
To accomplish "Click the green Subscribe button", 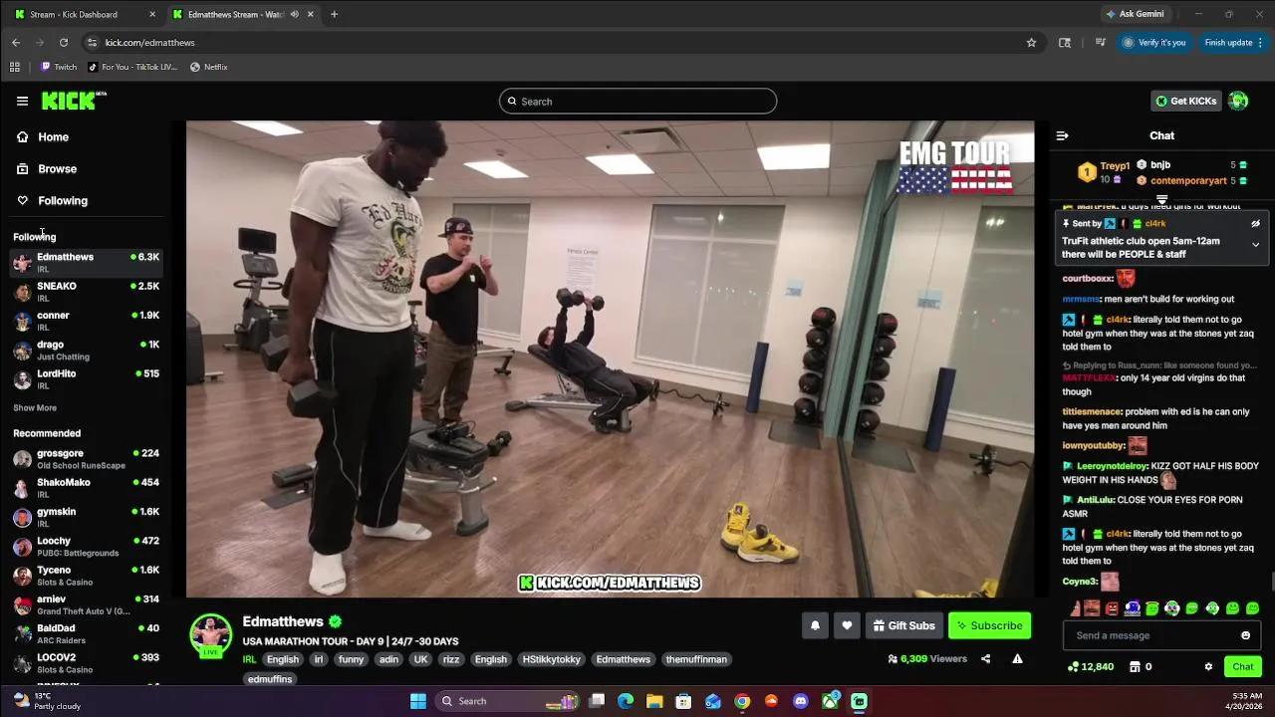I will [989, 625].
